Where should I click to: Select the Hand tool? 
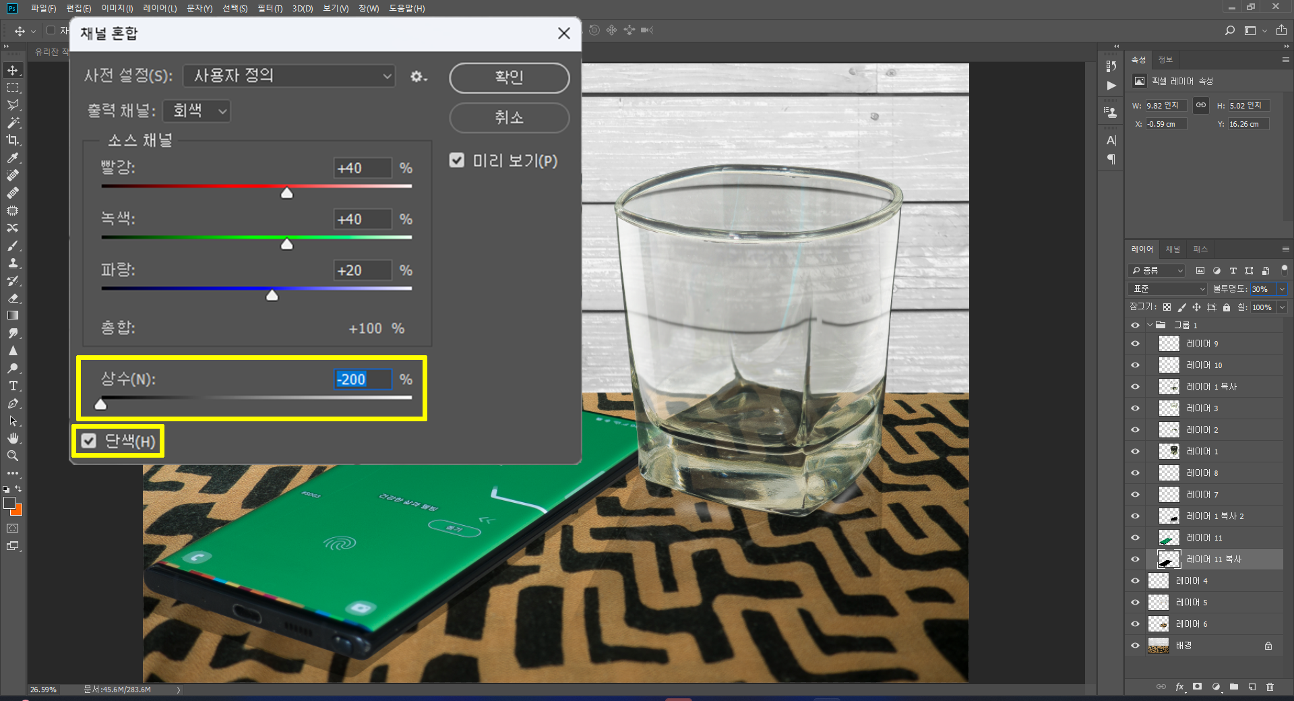tap(13, 438)
